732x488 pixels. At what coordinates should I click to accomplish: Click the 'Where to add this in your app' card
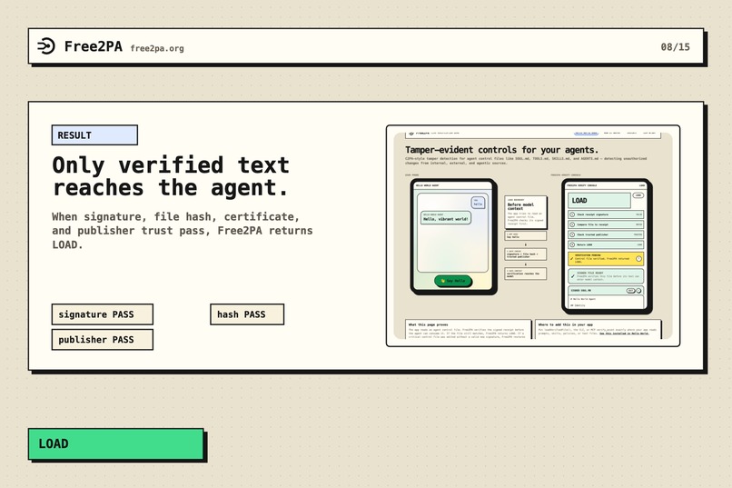[598, 329]
